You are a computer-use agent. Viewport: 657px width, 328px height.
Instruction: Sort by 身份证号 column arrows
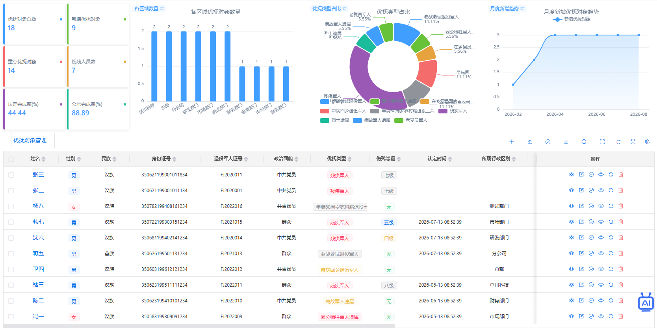click(x=174, y=159)
